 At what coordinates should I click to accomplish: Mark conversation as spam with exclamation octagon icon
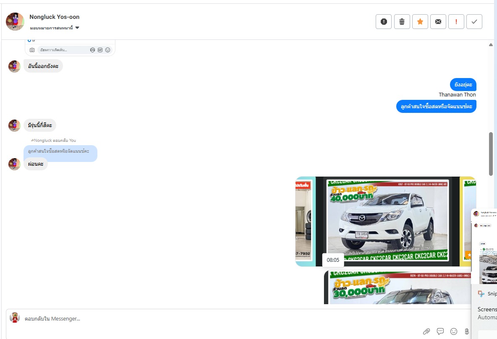click(x=384, y=21)
